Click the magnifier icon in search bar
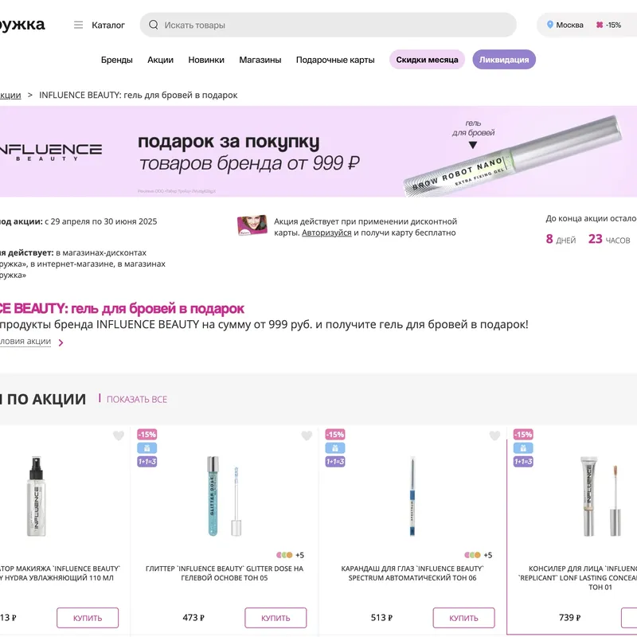This screenshot has height=637, width=637. pyautogui.click(x=154, y=25)
